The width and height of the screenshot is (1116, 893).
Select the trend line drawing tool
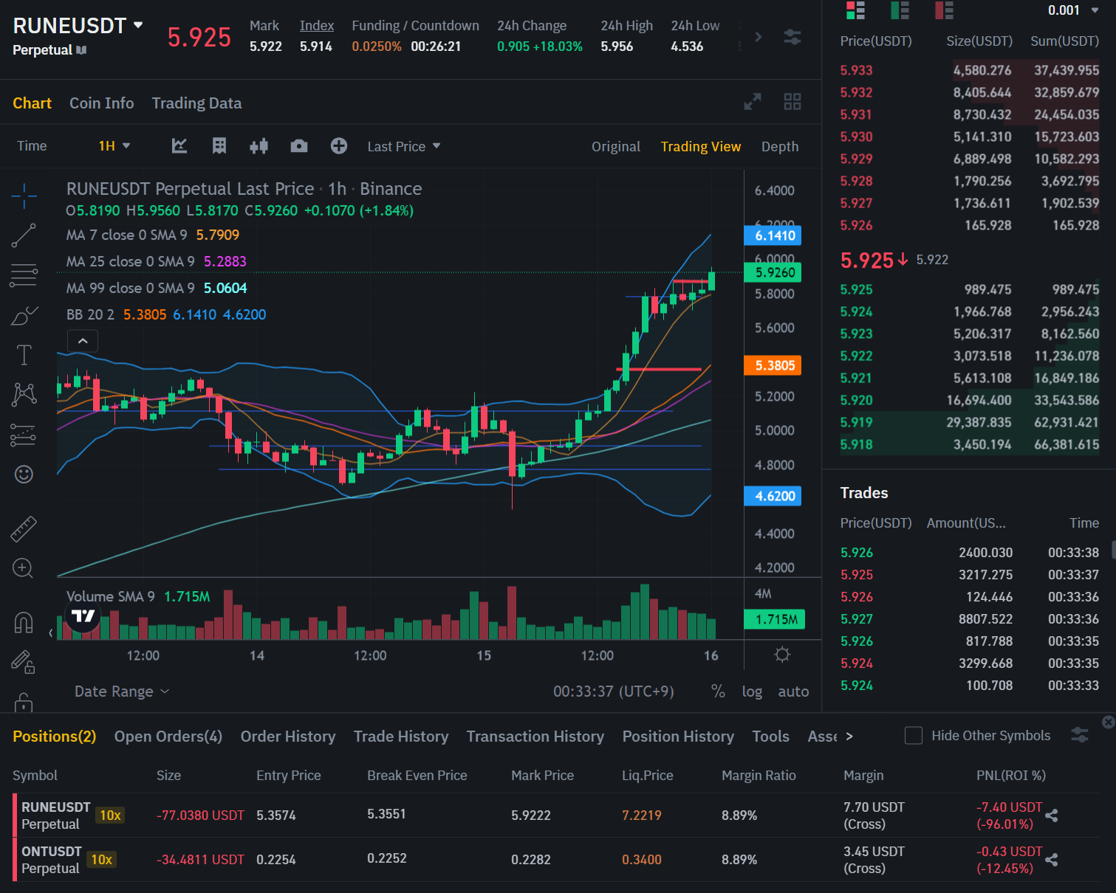pos(24,235)
